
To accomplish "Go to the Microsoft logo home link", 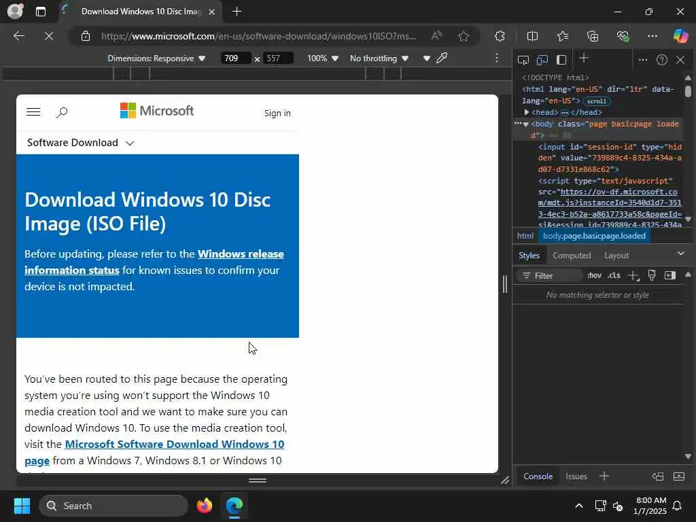I will coord(157,111).
